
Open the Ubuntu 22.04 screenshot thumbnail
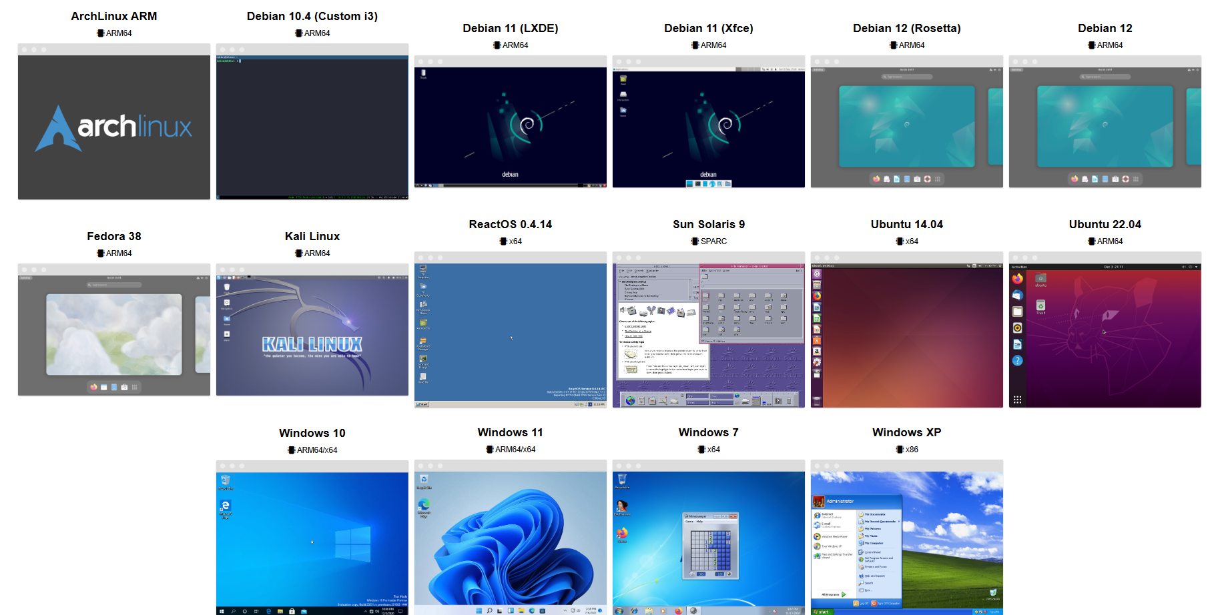(1105, 330)
